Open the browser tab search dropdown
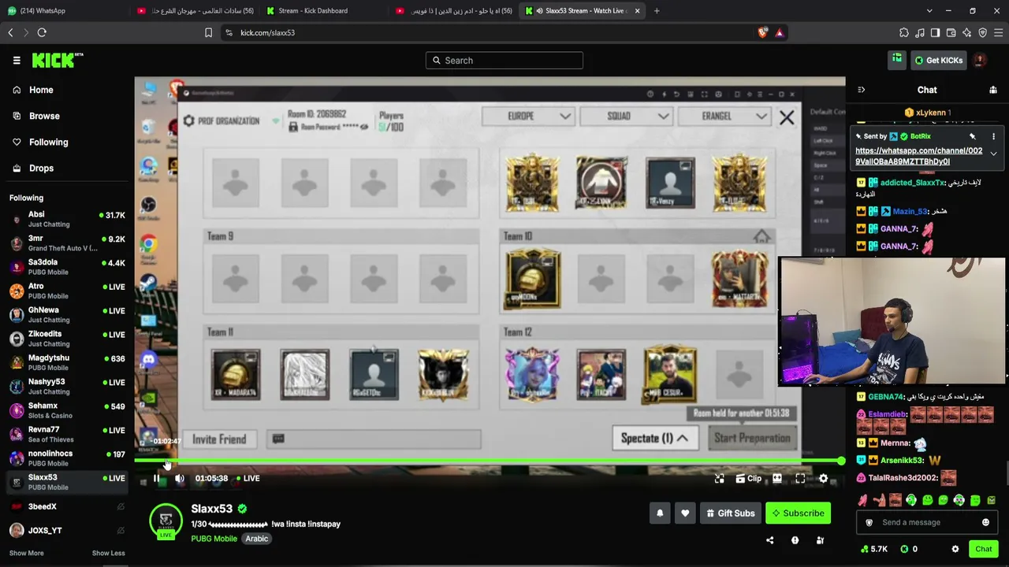The width and height of the screenshot is (1009, 567). coord(929,11)
